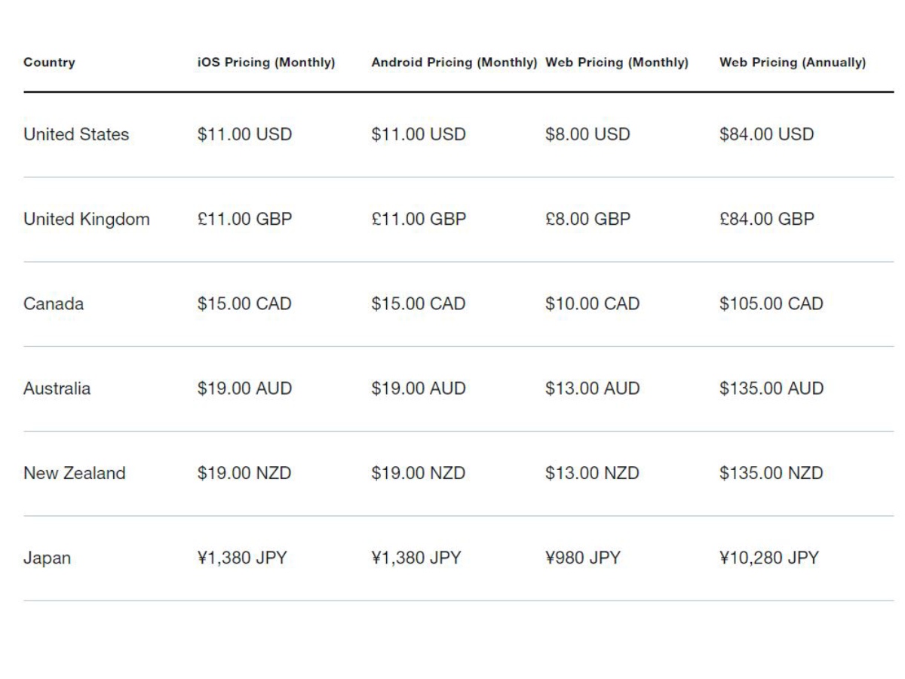Select the $10.00 CAD web monthly price
905x679 pixels.
pos(592,304)
